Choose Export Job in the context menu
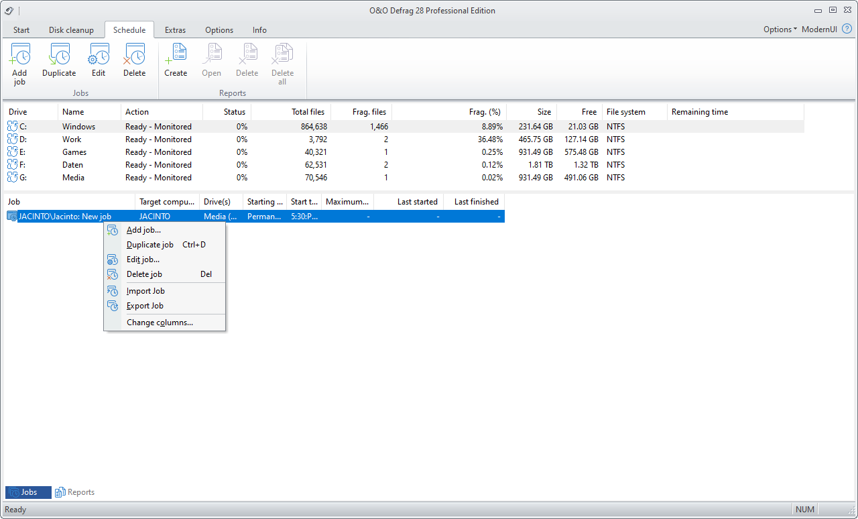858x519 pixels. (x=164, y=306)
